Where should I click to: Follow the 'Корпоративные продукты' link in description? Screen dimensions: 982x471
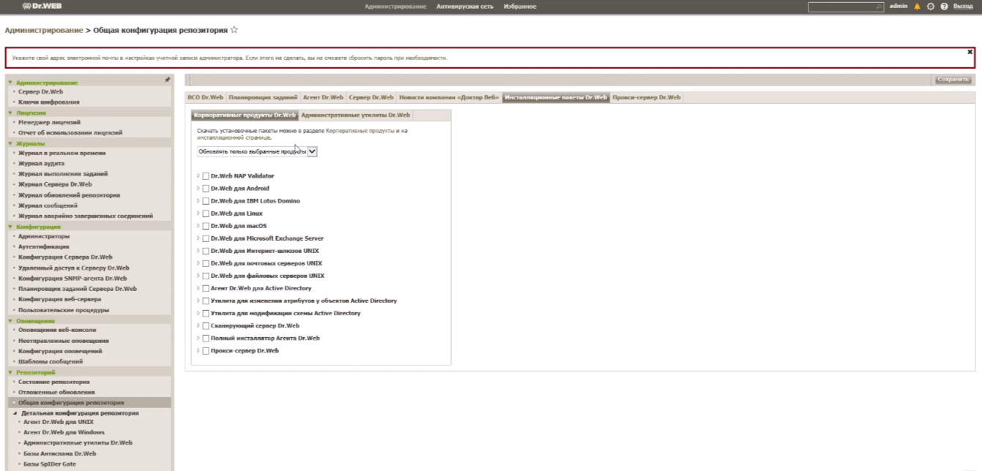(359, 131)
